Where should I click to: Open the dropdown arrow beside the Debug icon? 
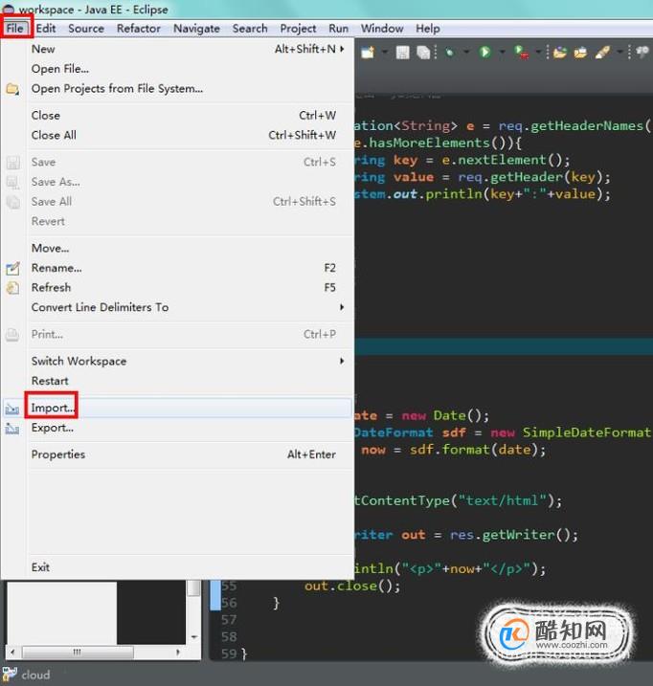click(466, 53)
